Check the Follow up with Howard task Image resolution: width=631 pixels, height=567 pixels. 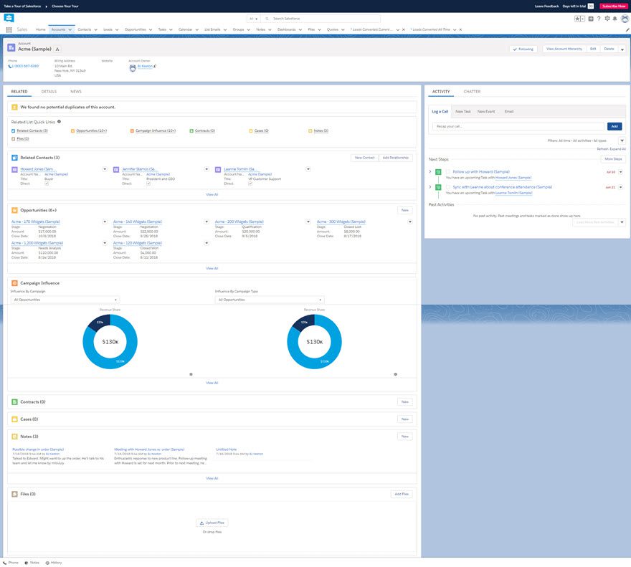click(x=447, y=172)
